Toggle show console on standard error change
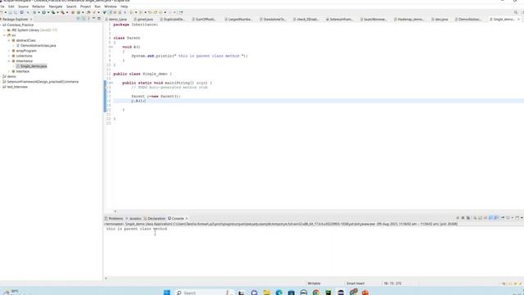The width and height of the screenshot is (524, 295). pos(495,218)
